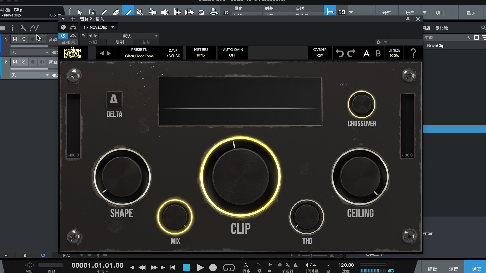Toggle the DELTA button

[x=114, y=99]
